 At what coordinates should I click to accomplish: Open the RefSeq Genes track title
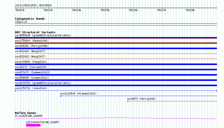pos(25,113)
